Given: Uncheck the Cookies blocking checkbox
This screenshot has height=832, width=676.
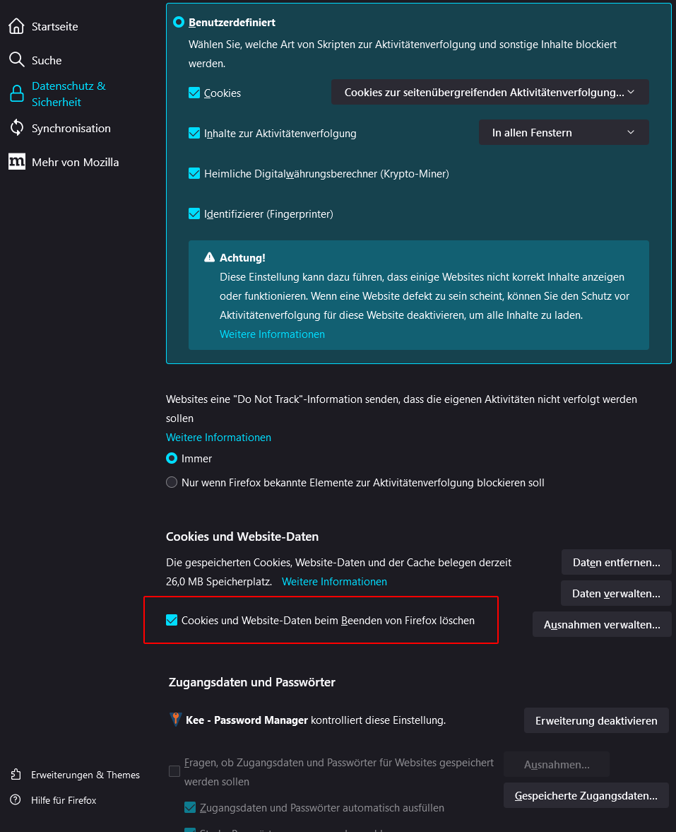Looking at the screenshot, I should click(194, 93).
